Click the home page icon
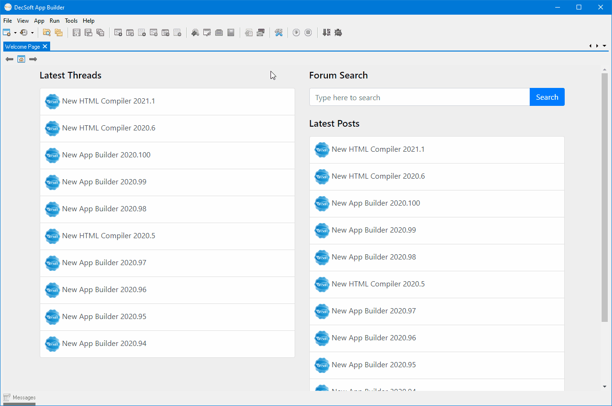This screenshot has height=406, width=612. coord(21,59)
